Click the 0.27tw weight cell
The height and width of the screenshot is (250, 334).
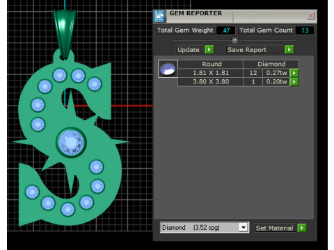pyautogui.click(x=276, y=73)
